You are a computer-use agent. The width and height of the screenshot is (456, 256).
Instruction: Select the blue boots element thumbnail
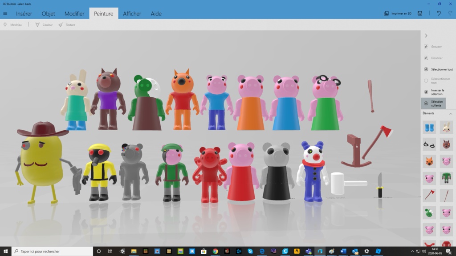pos(429,128)
